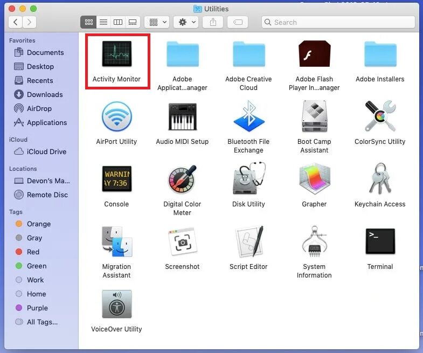Image resolution: width=423 pixels, height=353 pixels.
Task: Go back with the left arrow button
Action: coord(16,22)
